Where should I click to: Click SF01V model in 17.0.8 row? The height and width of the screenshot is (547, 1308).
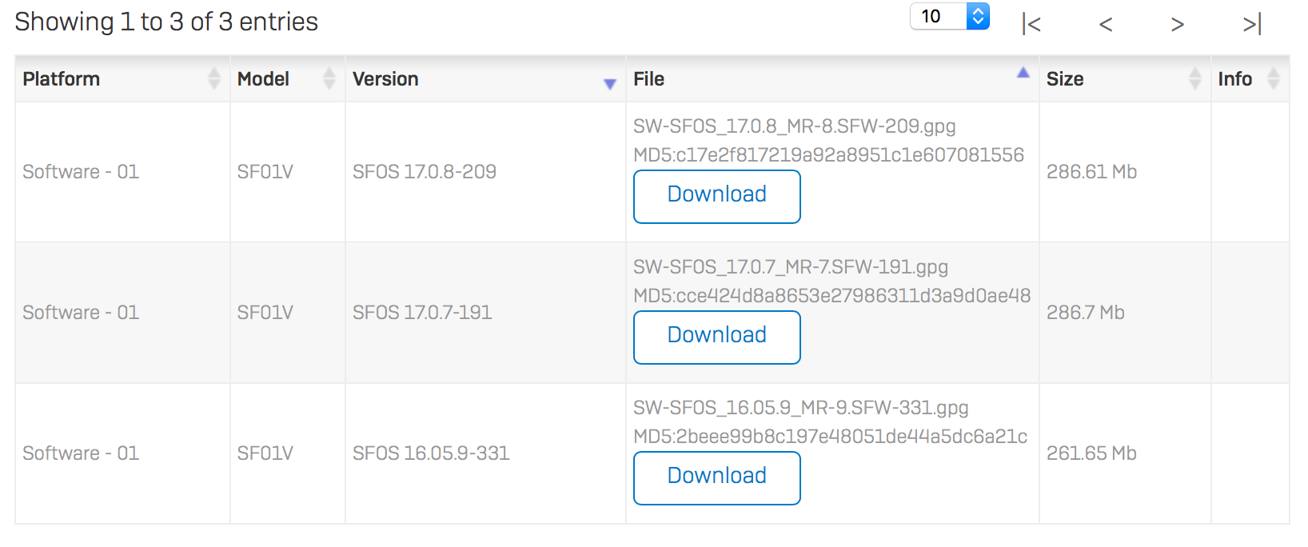point(265,172)
